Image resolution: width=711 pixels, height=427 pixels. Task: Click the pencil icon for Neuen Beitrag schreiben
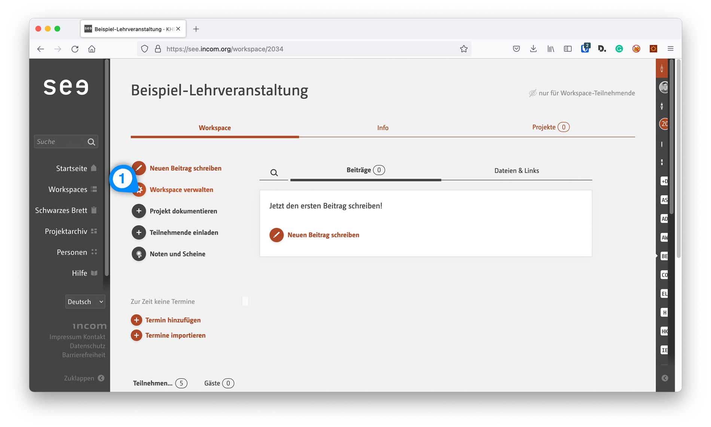tap(139, 168)
